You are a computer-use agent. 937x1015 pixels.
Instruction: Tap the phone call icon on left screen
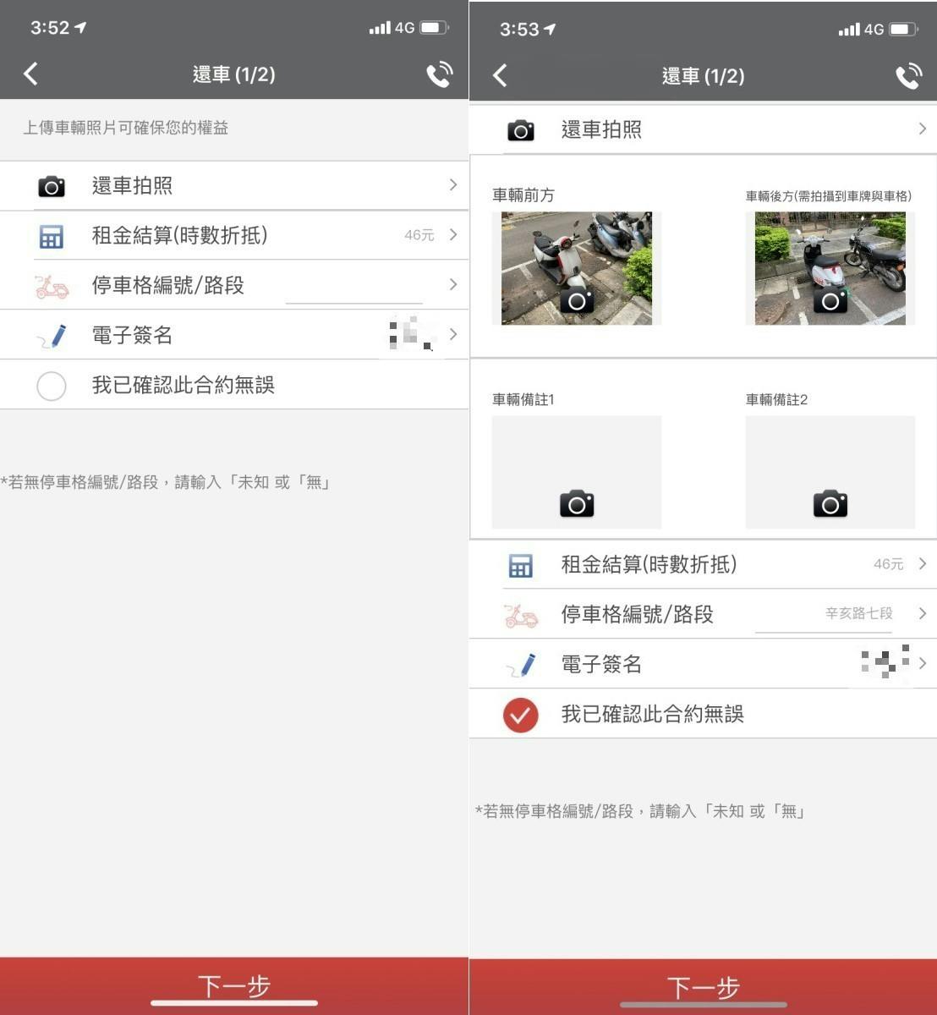(440, 74)
